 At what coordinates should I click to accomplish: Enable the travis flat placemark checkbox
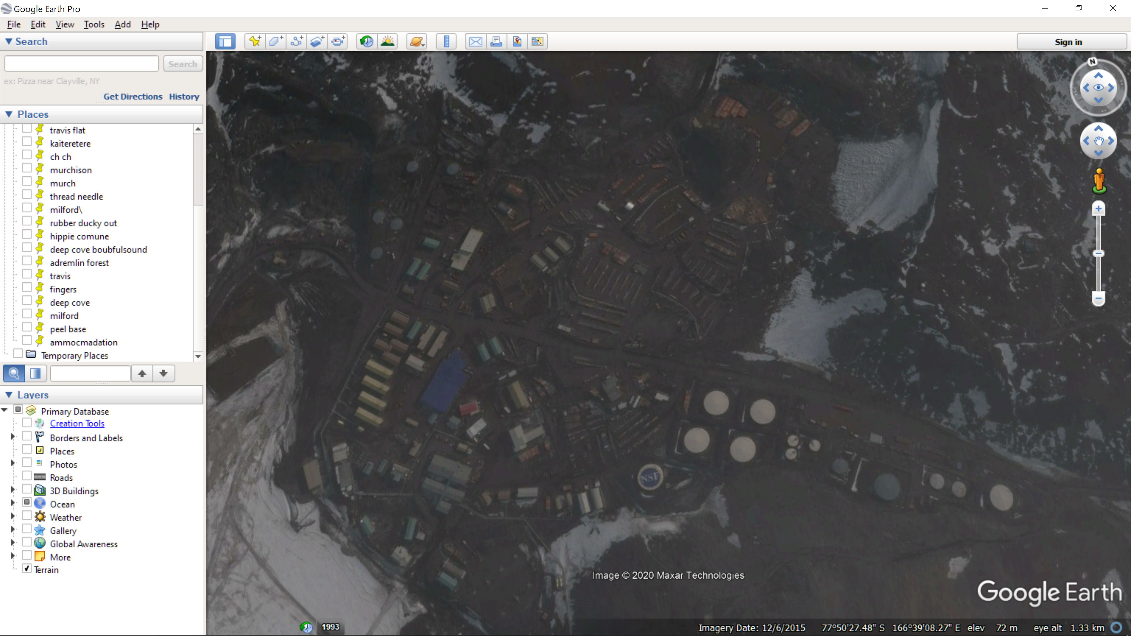click(x=27, y=129)
